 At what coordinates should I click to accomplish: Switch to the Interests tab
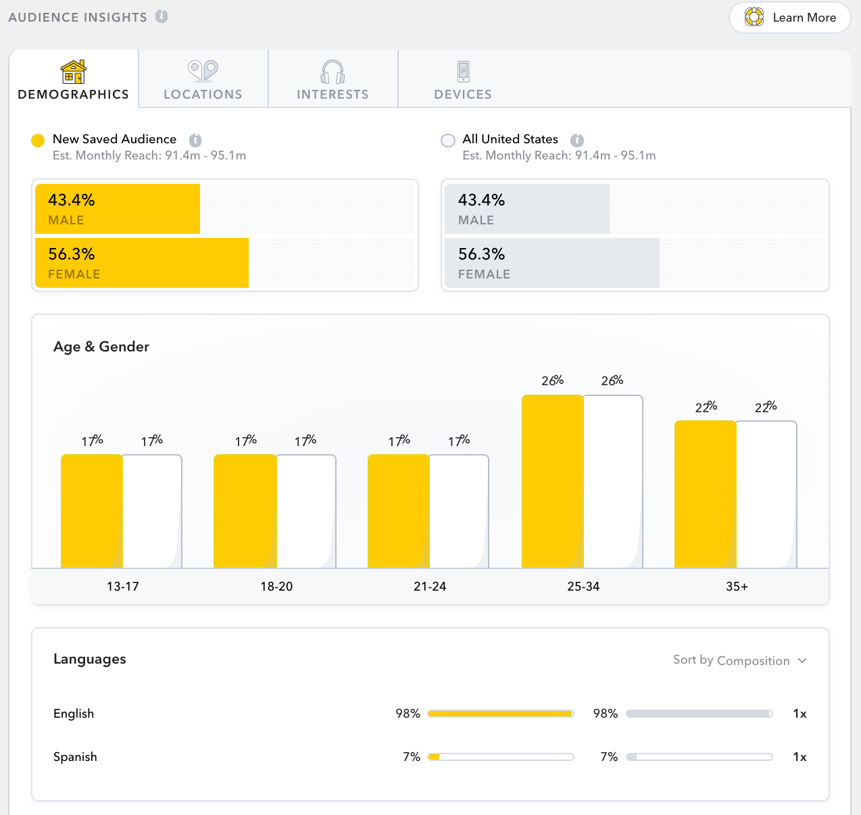point(332,79)
